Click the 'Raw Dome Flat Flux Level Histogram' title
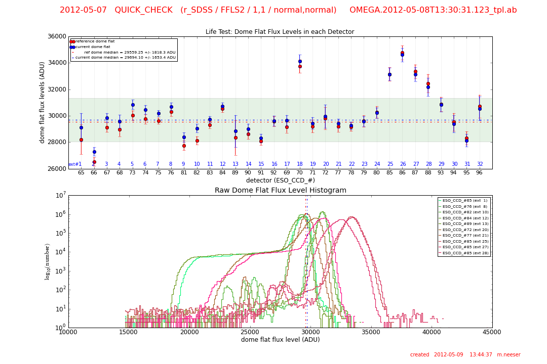The image size is (547, 364). tap(280, 191)
